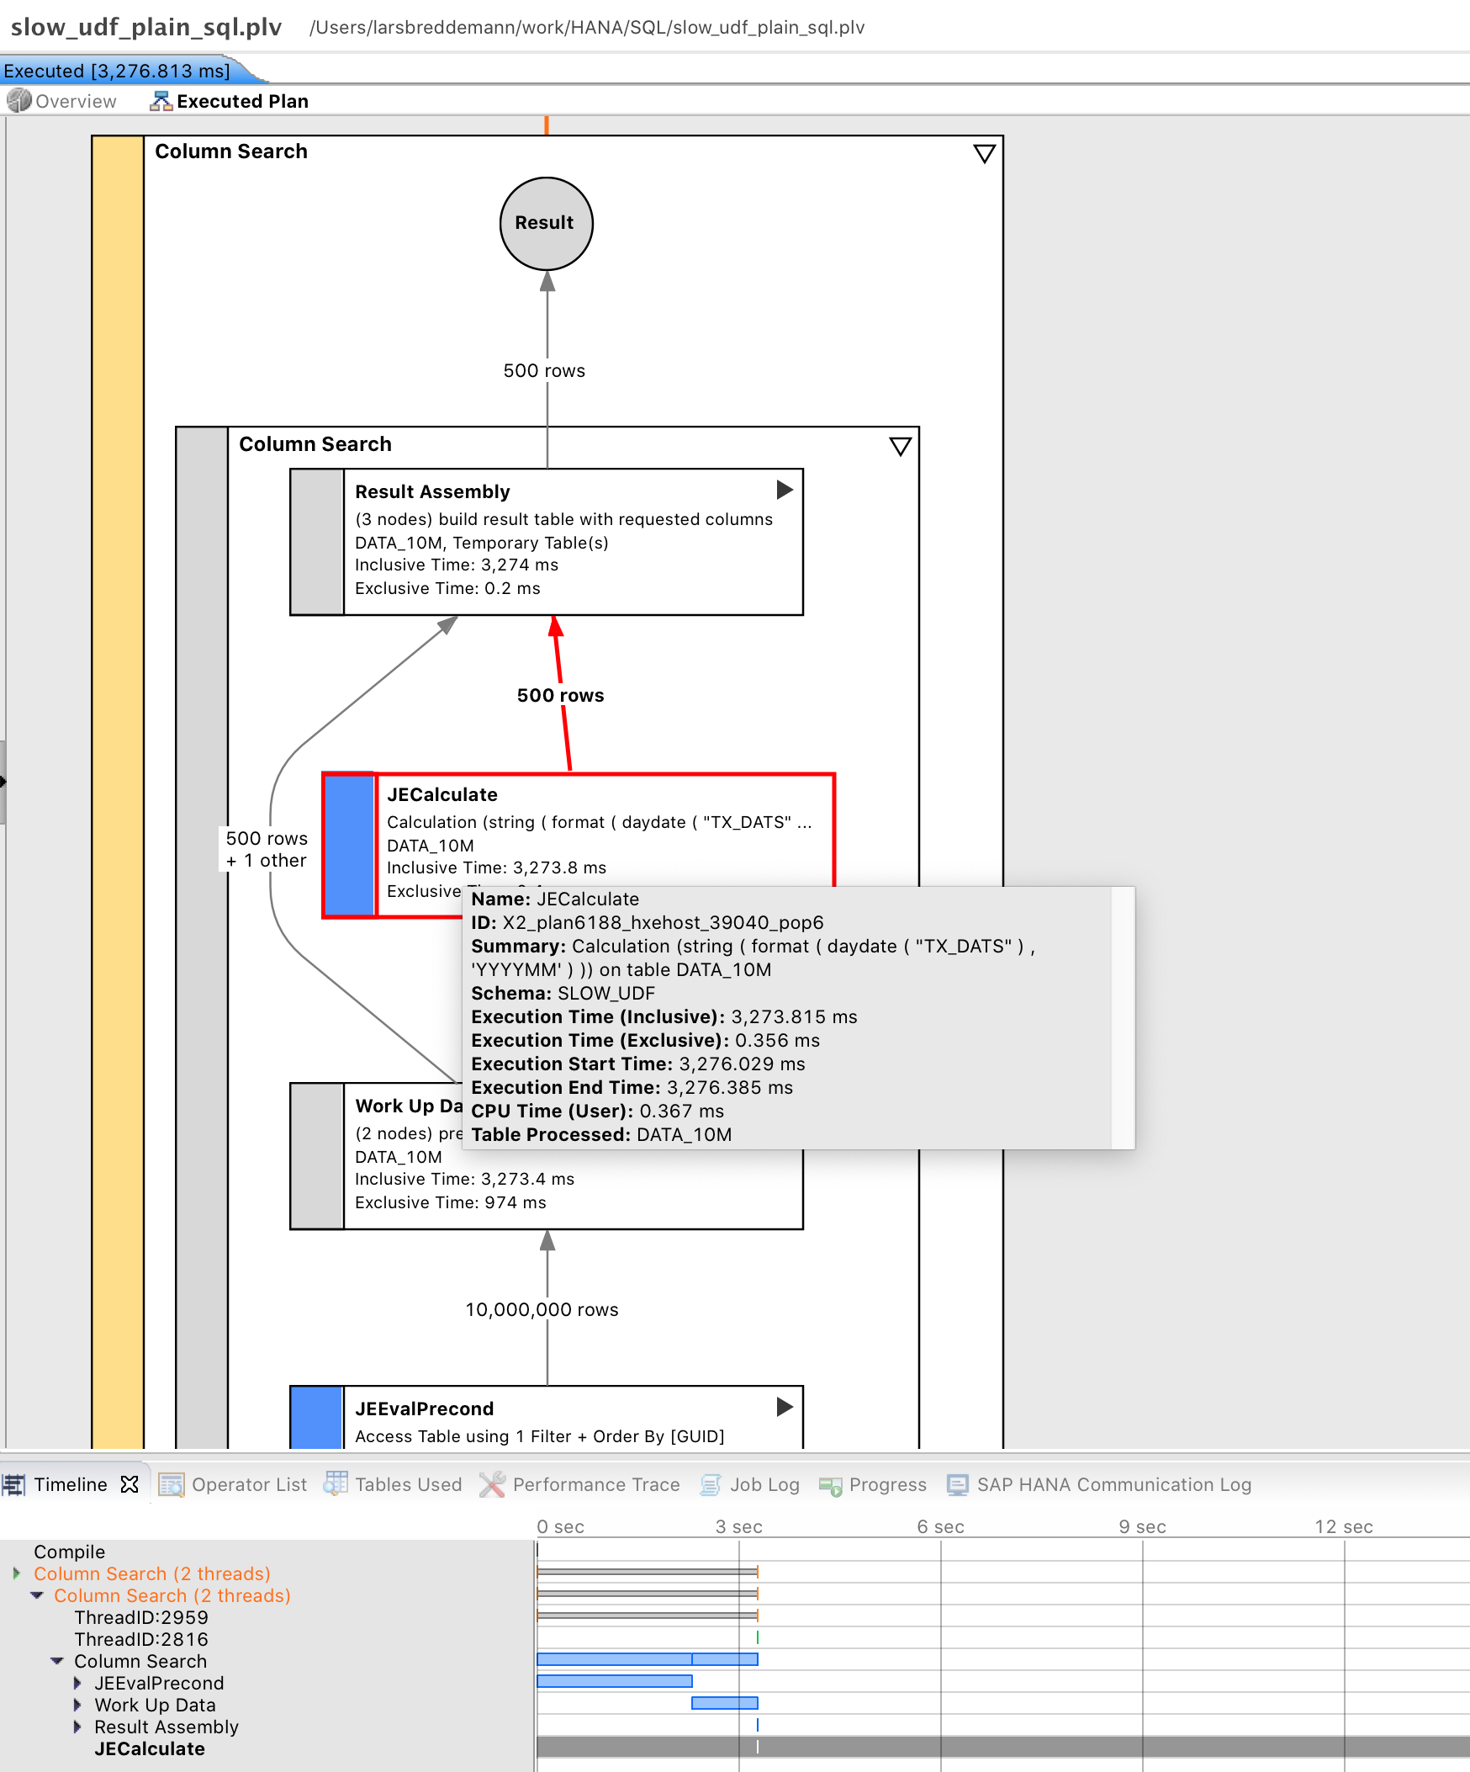Image resolution: width=1470 pixels, height=1772 pixels.
Task: Open the Overview tab
Action: coord(62,101)
